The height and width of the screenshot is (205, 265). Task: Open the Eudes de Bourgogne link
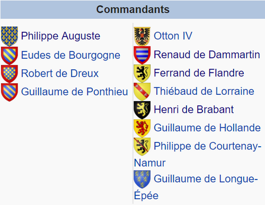pyautogui.click(x=70, y=55)
